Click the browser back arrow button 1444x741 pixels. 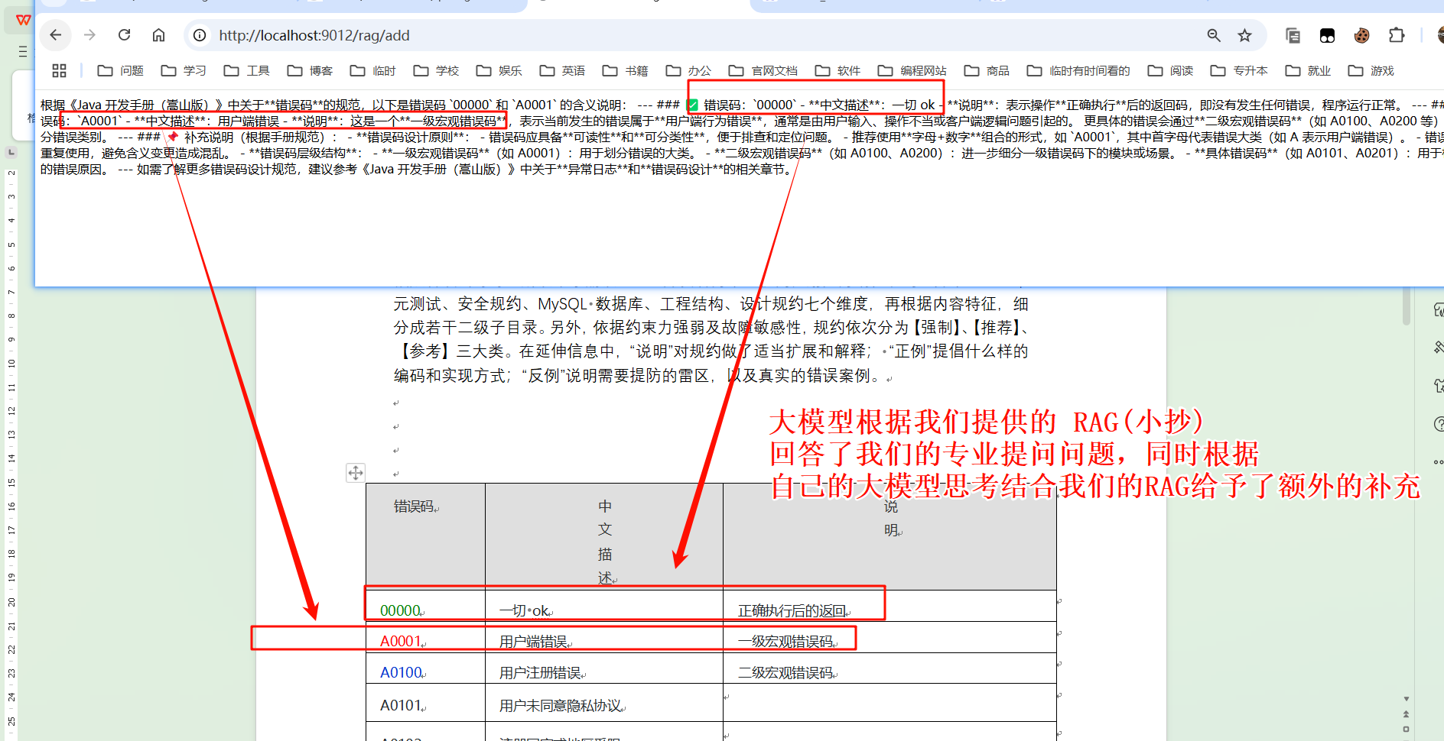pos(56,35)
